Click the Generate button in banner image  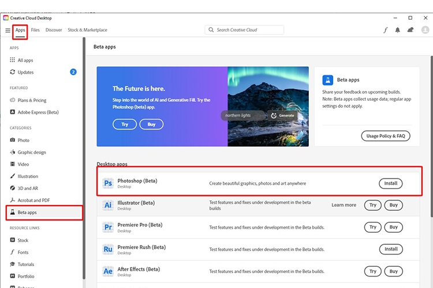click(x=282, y=115)
